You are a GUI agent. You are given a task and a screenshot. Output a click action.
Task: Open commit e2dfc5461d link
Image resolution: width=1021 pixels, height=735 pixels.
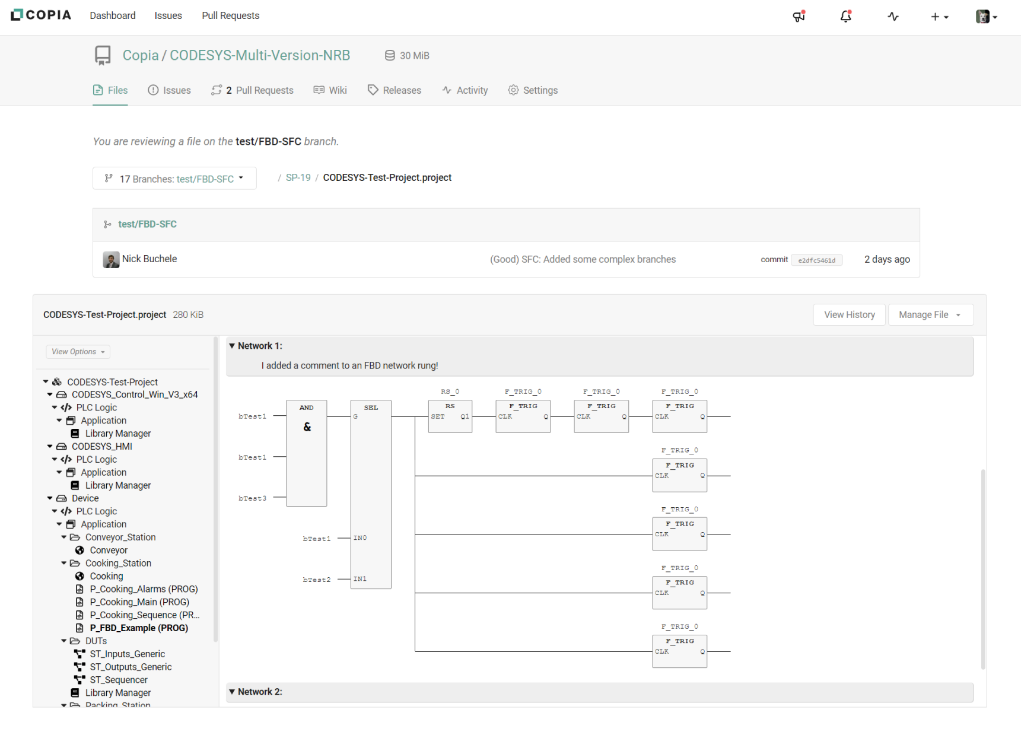(816, 260)
